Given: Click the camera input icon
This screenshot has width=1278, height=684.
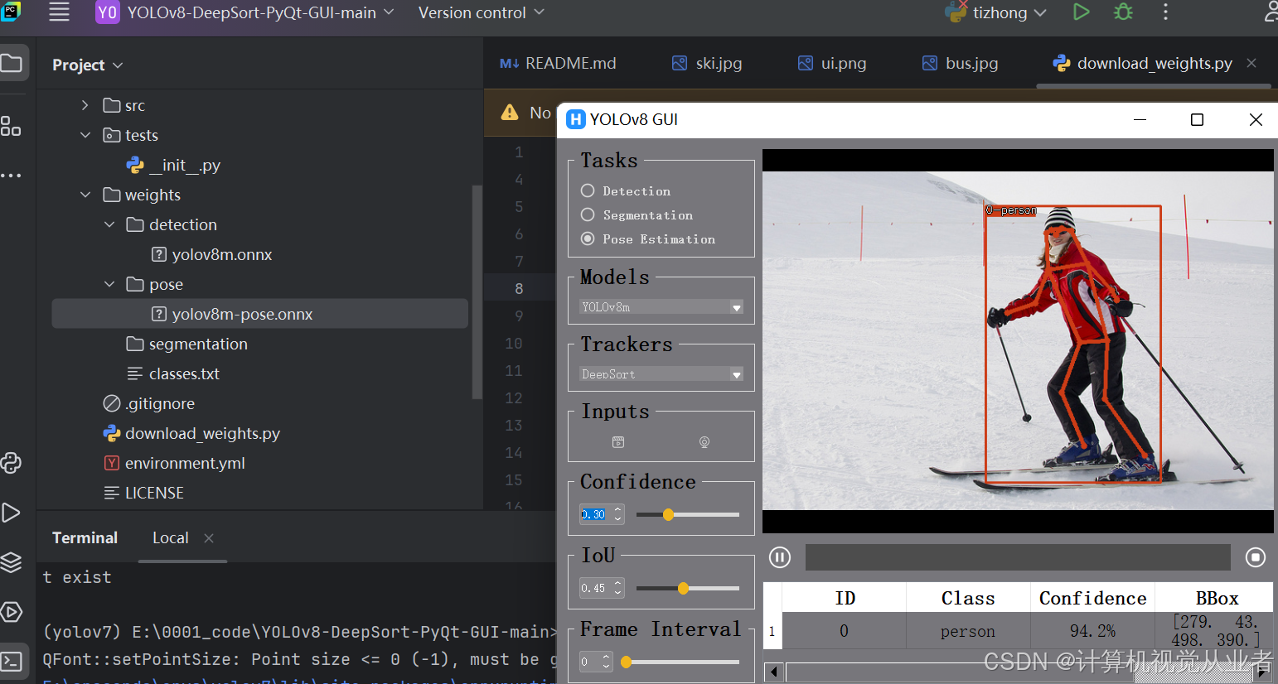Looking at the screenshot, I should (704, 442).
